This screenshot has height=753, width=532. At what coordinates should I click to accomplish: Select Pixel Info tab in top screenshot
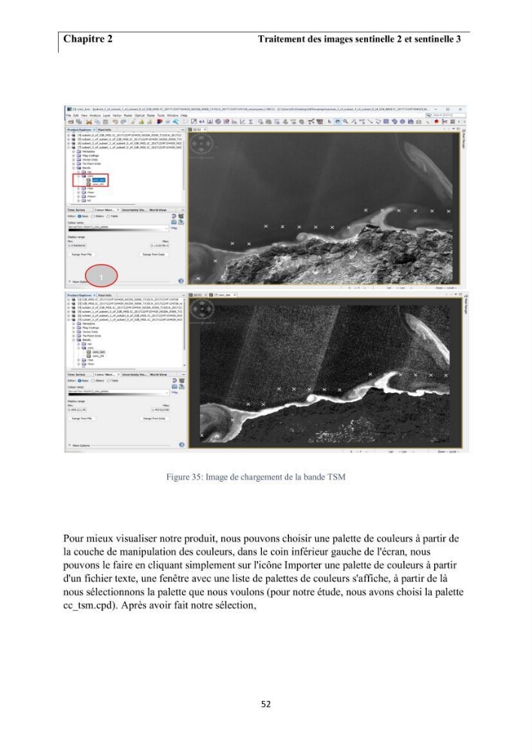pyautogui.click(x=105, y=130)
